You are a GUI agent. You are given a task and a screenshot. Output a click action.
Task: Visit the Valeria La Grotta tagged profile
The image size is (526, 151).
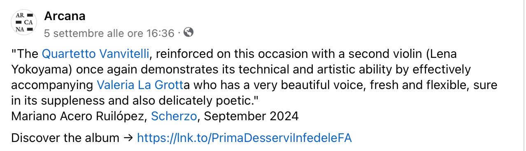140,85
